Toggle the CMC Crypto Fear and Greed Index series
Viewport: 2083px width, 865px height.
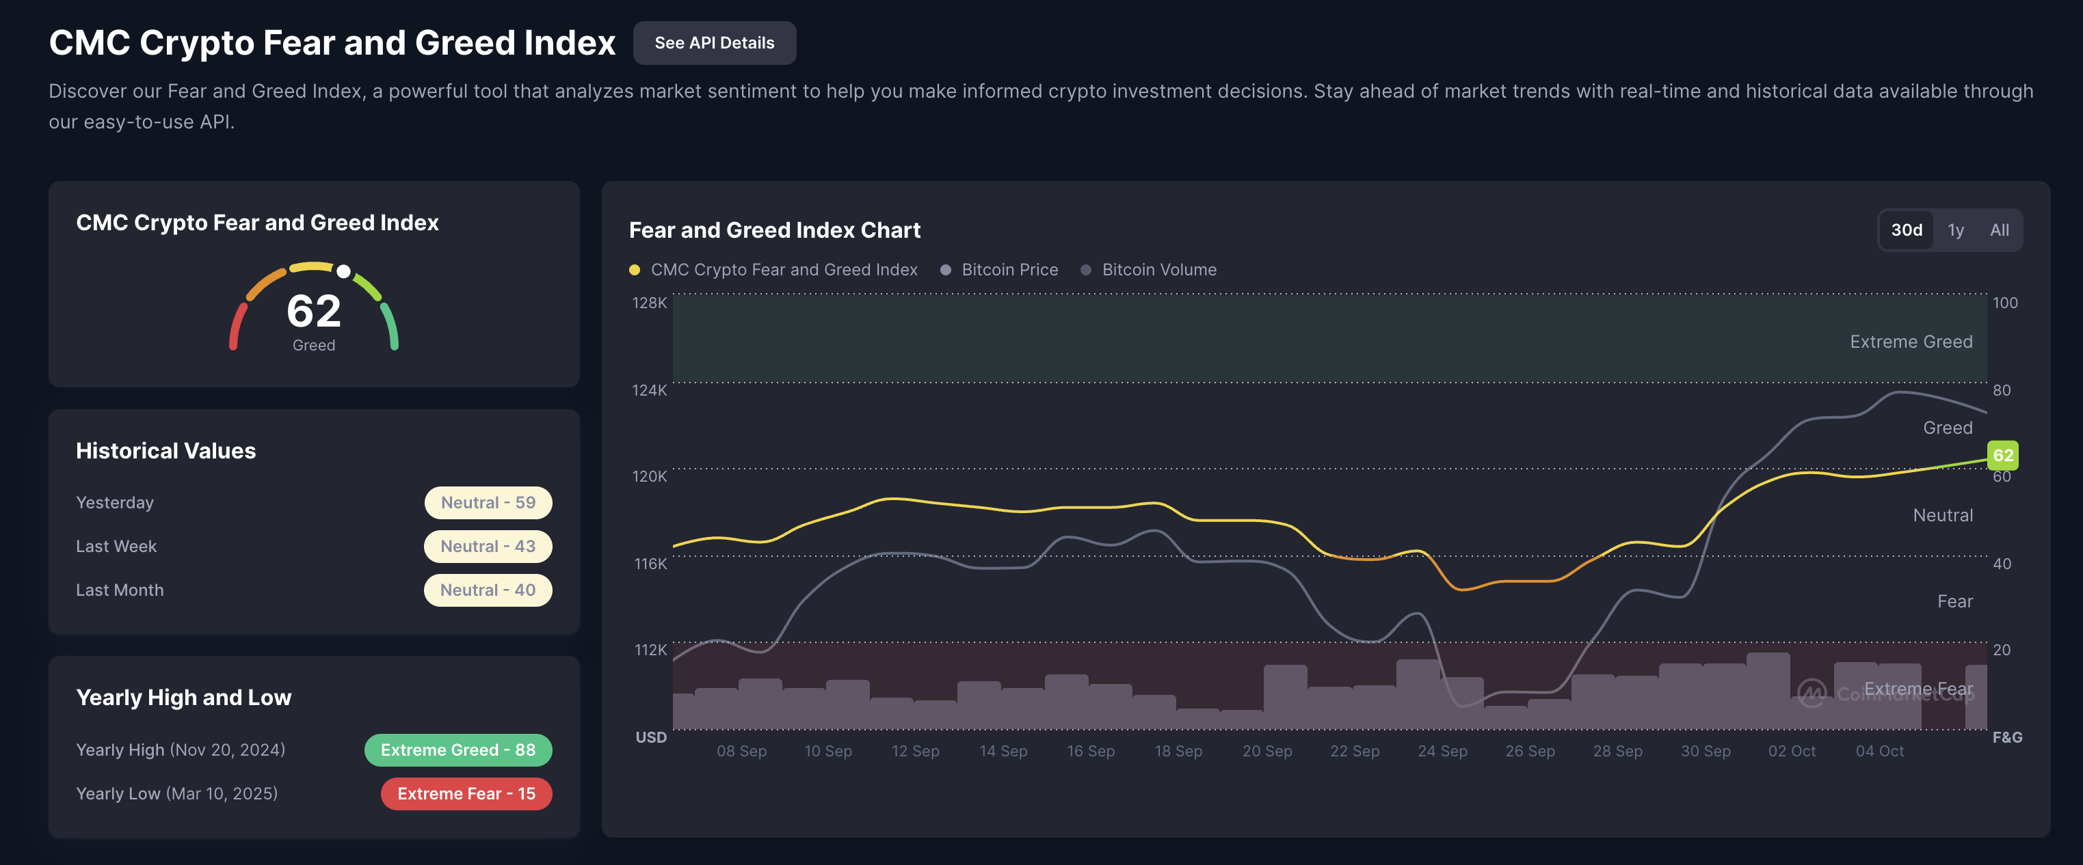(x=784, y=269)
